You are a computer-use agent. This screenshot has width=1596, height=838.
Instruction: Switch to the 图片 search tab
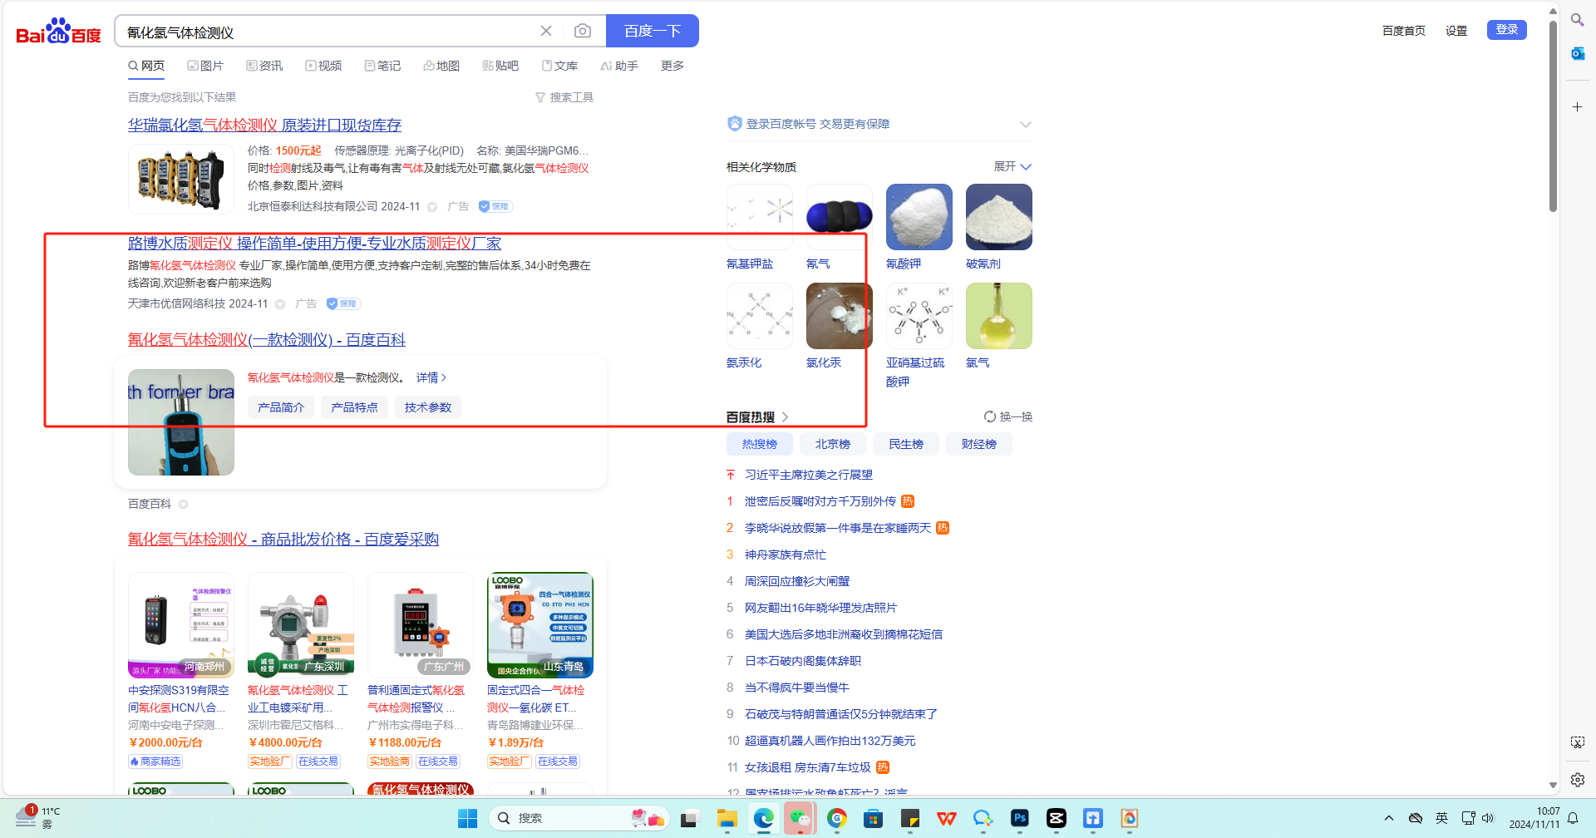coord(205,66)
